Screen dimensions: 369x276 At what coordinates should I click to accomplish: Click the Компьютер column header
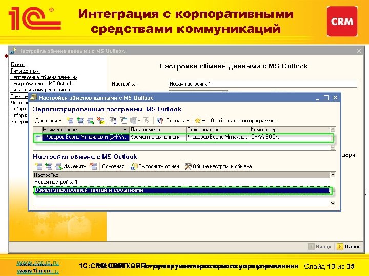coord(290,129)
